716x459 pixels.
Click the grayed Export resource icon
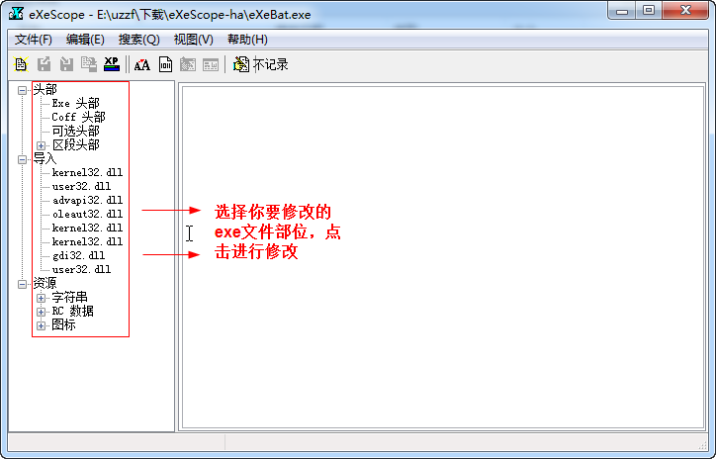44,64
